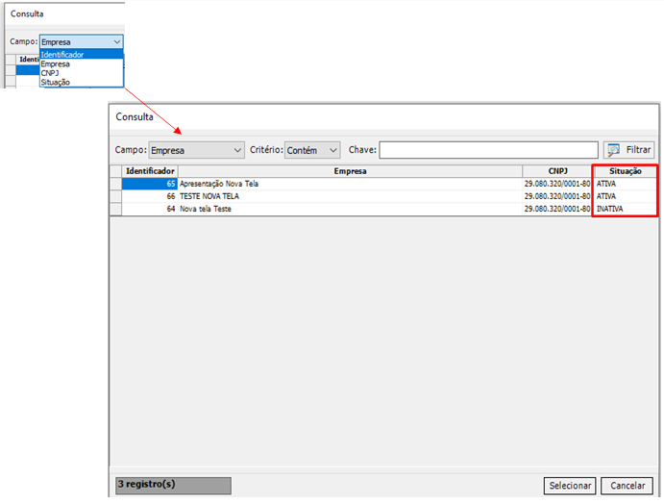This screenshot has width=664, height=503.
Task: Open the Critério dropdown showing Contém
Action: coord(312,150)
